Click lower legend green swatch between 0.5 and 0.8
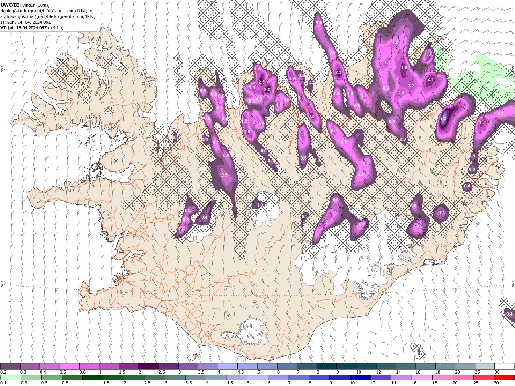Screen dimensions: 515x386 click(x=52, y=378)
